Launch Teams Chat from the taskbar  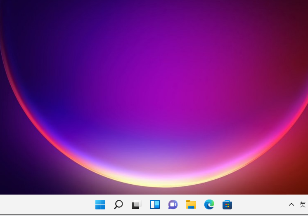173,204
